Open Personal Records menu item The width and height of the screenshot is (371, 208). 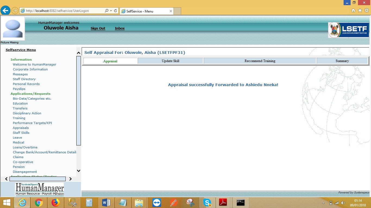[x=26, y=84]
